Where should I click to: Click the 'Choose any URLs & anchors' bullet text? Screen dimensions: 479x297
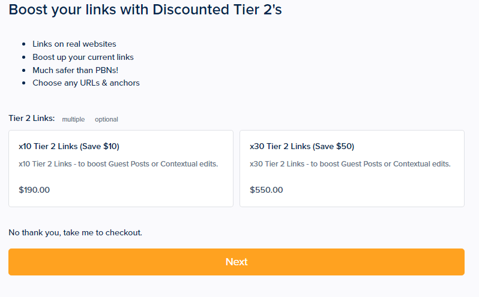(86, 83)
